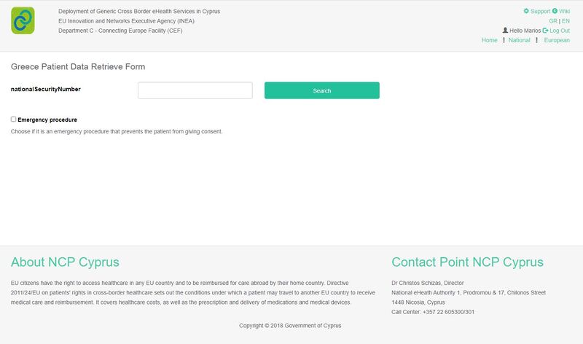Enable the Emergency procedure checkbox
This screenshot has height=344, width=583.
click(x=14, y=119)
